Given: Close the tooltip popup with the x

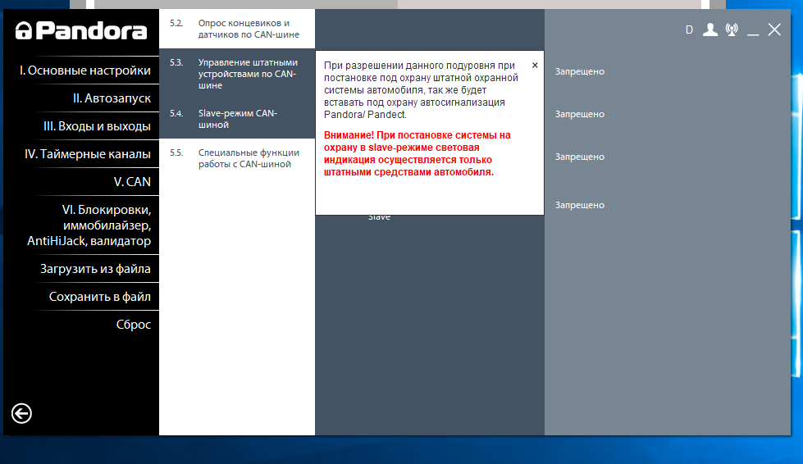Looking at the screenshot, I should (x=535, y=65).
